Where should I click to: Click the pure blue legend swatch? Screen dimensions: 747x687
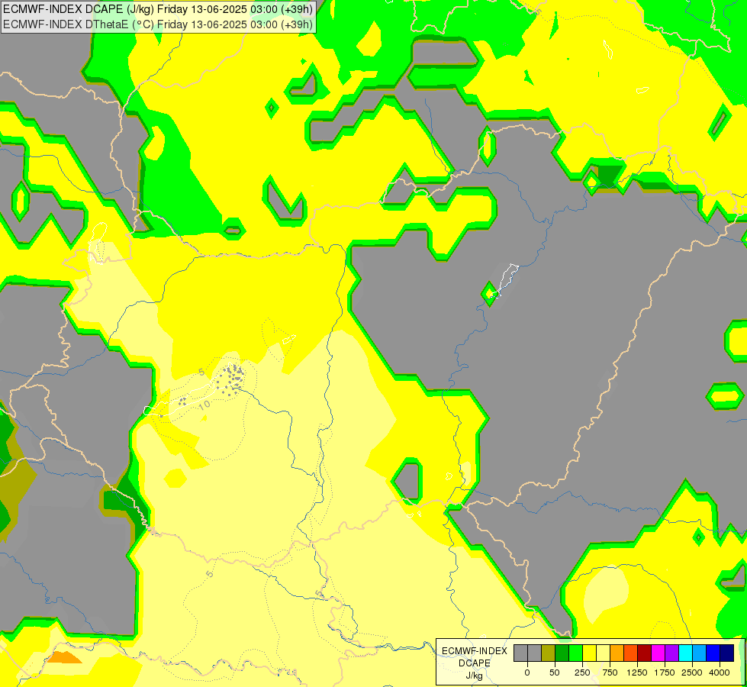coord(713,653)
